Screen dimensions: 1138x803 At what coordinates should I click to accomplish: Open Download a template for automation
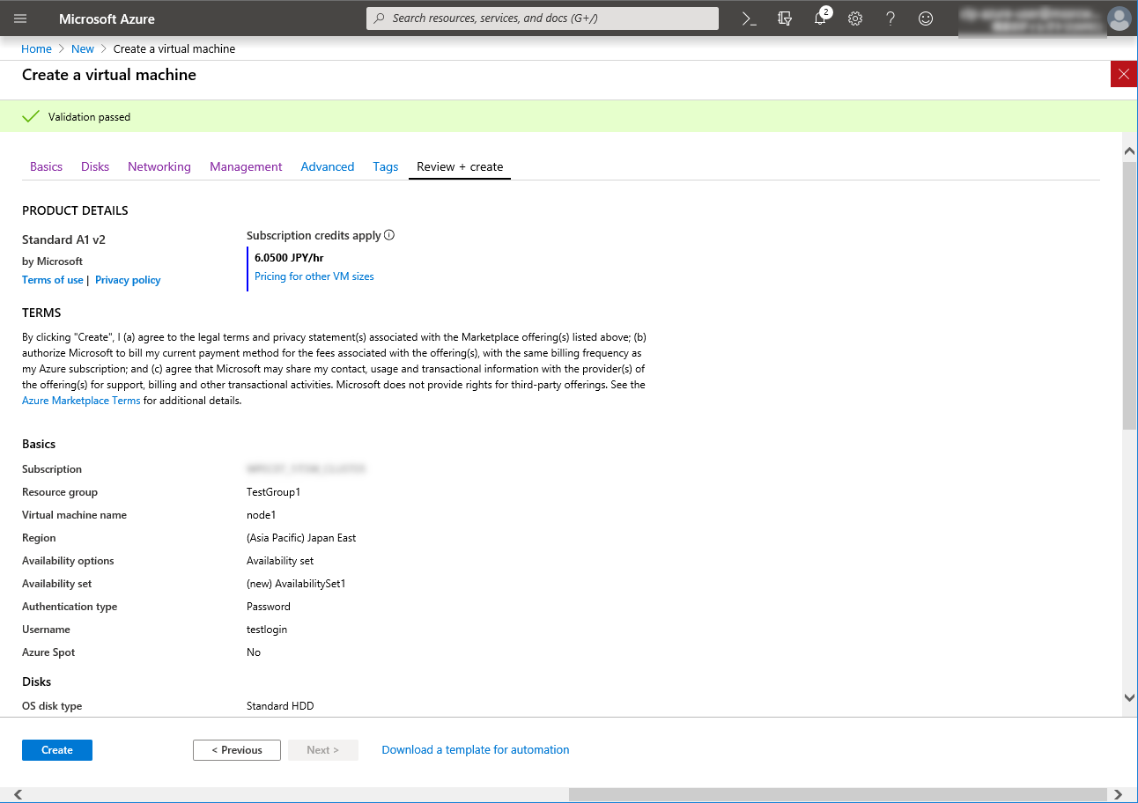click(x=475, y=750)
